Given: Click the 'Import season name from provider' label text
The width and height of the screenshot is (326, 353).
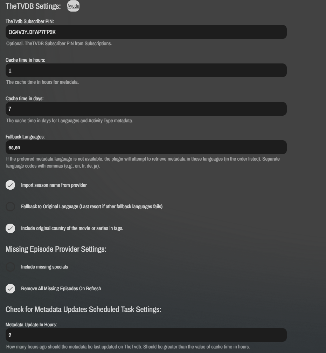Looking at the screenshot, I should pyautogui.click(x=54, y=185).
